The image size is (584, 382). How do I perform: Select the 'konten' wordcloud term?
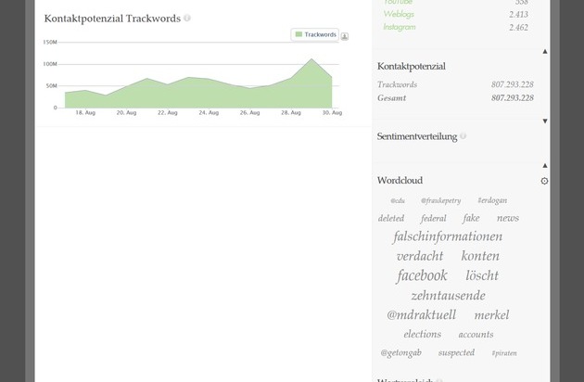click(x=480, y=256)
